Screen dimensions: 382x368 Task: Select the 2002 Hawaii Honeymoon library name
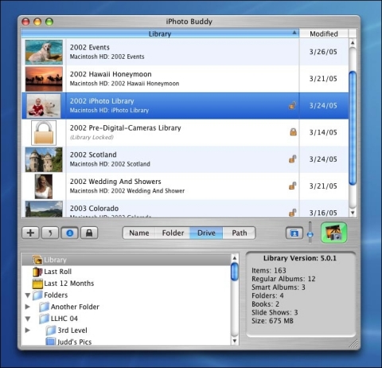(x=111, y=74)
